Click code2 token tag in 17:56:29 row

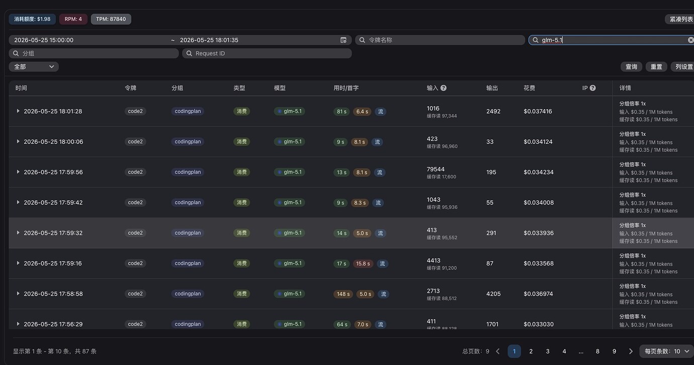click(135, 324)
